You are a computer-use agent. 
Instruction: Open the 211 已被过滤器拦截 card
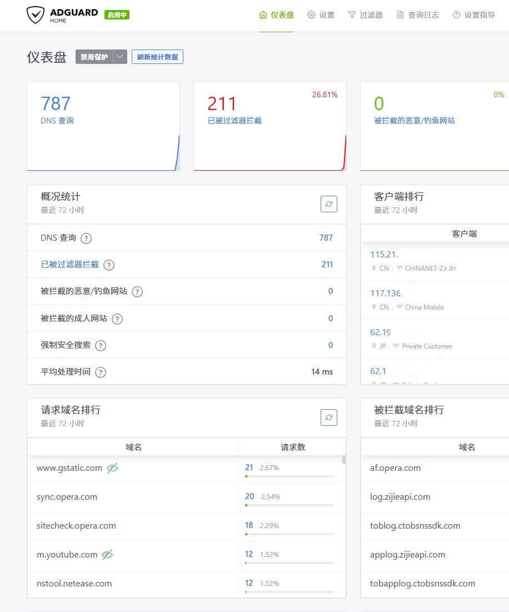pos(270,126)
